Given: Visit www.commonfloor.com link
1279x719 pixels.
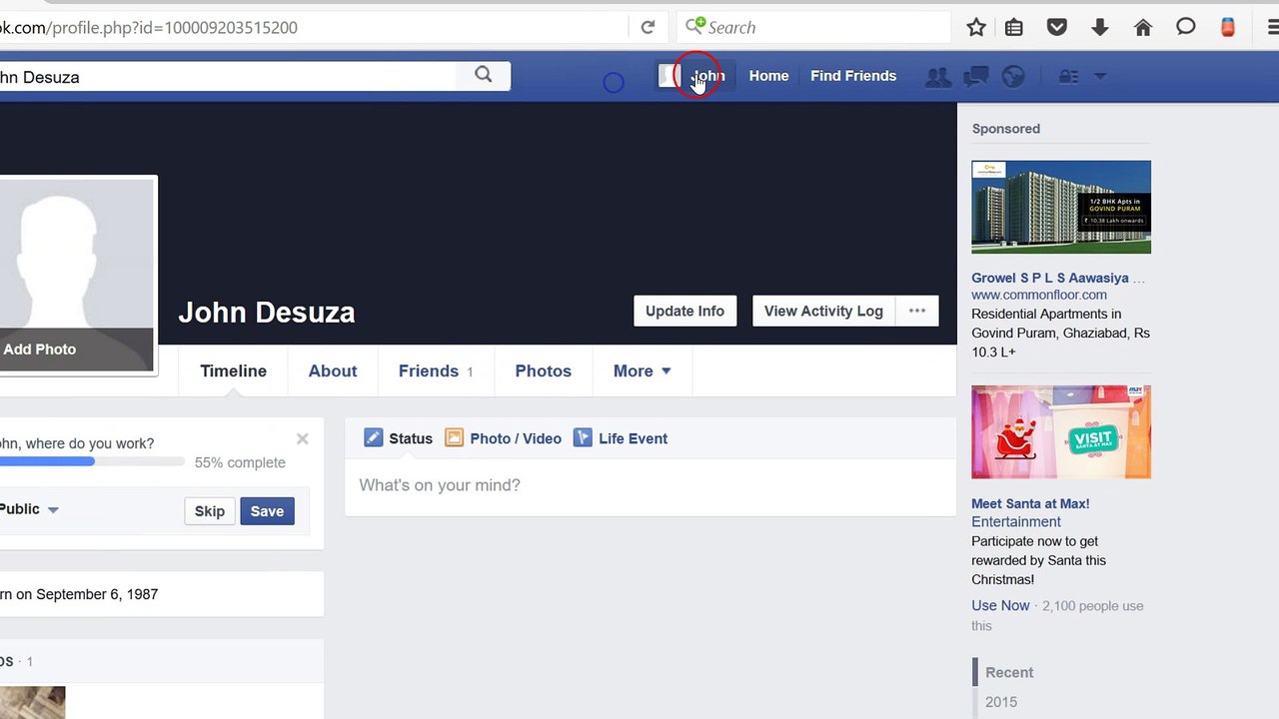Looking at the screenshot, I should [x=1039, y=295].
